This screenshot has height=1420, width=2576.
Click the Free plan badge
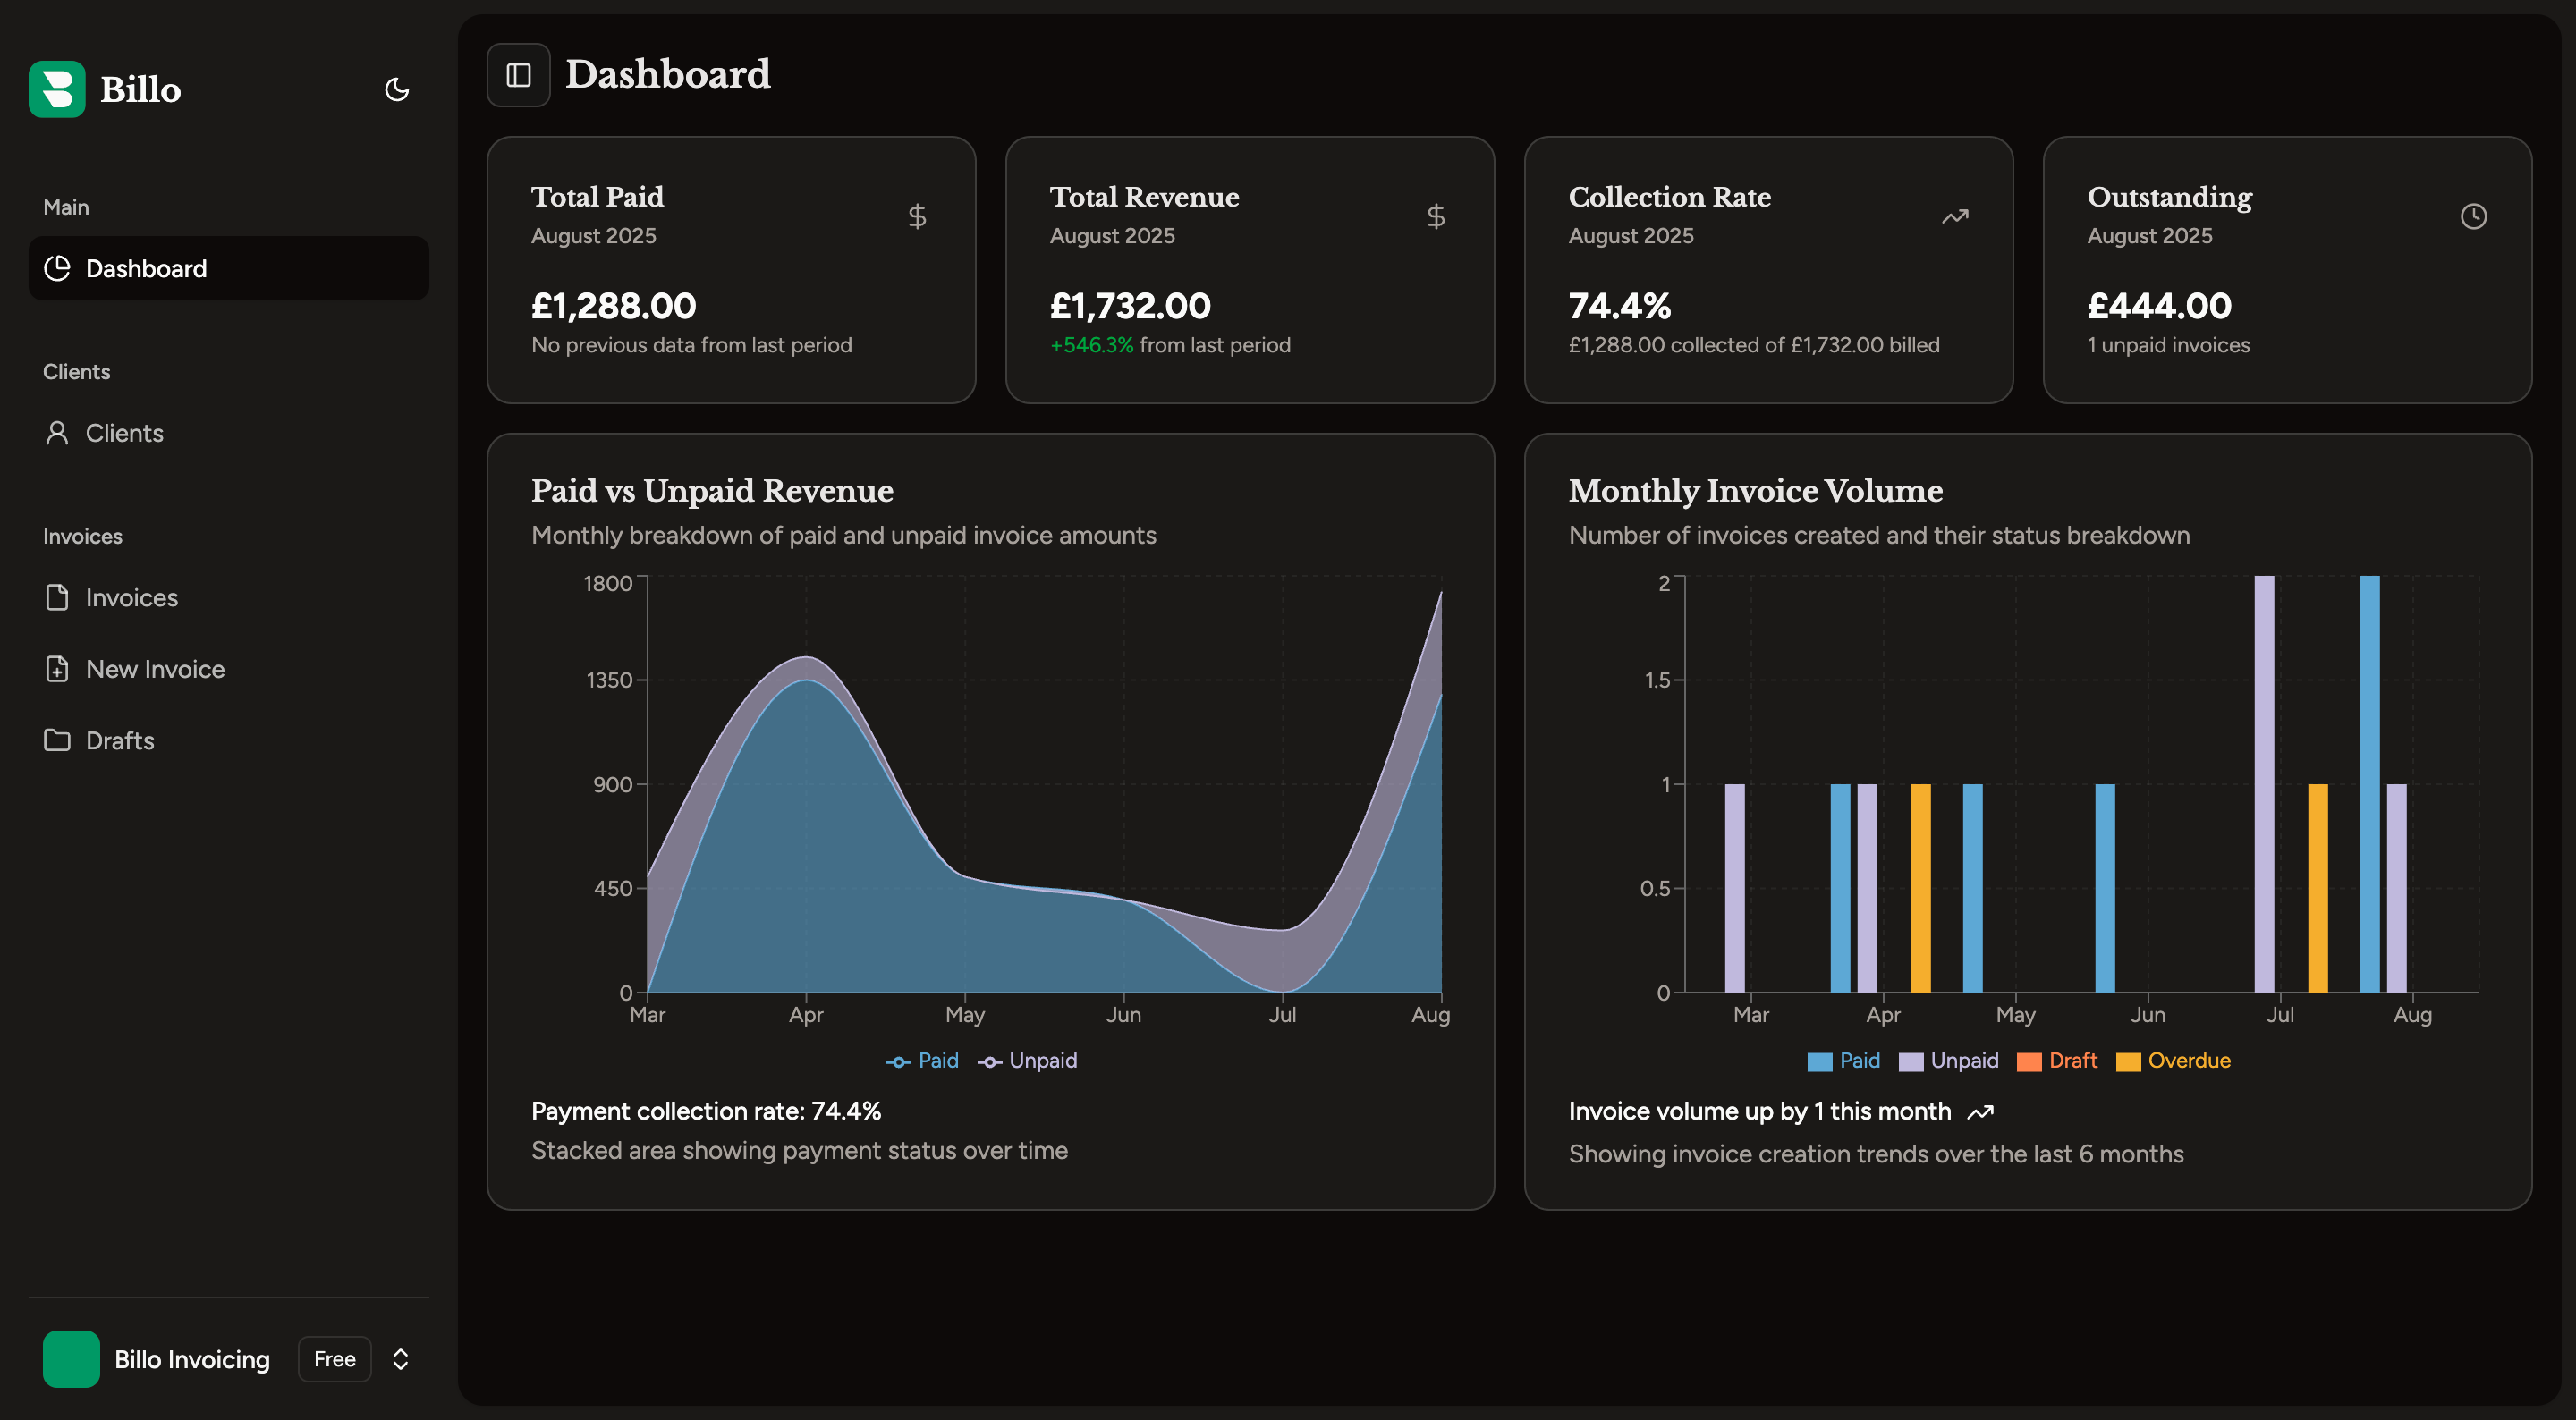pyautogui.click(x=334, y=1359)
